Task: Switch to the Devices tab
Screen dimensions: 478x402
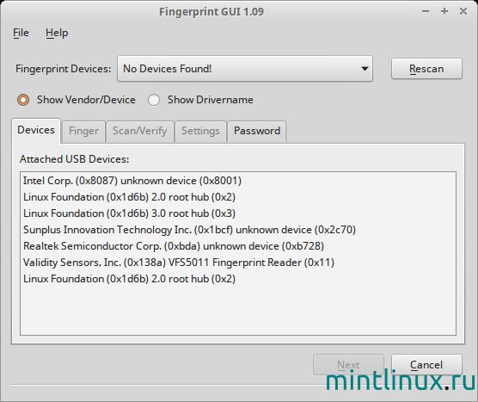Action: click(36, 130)
